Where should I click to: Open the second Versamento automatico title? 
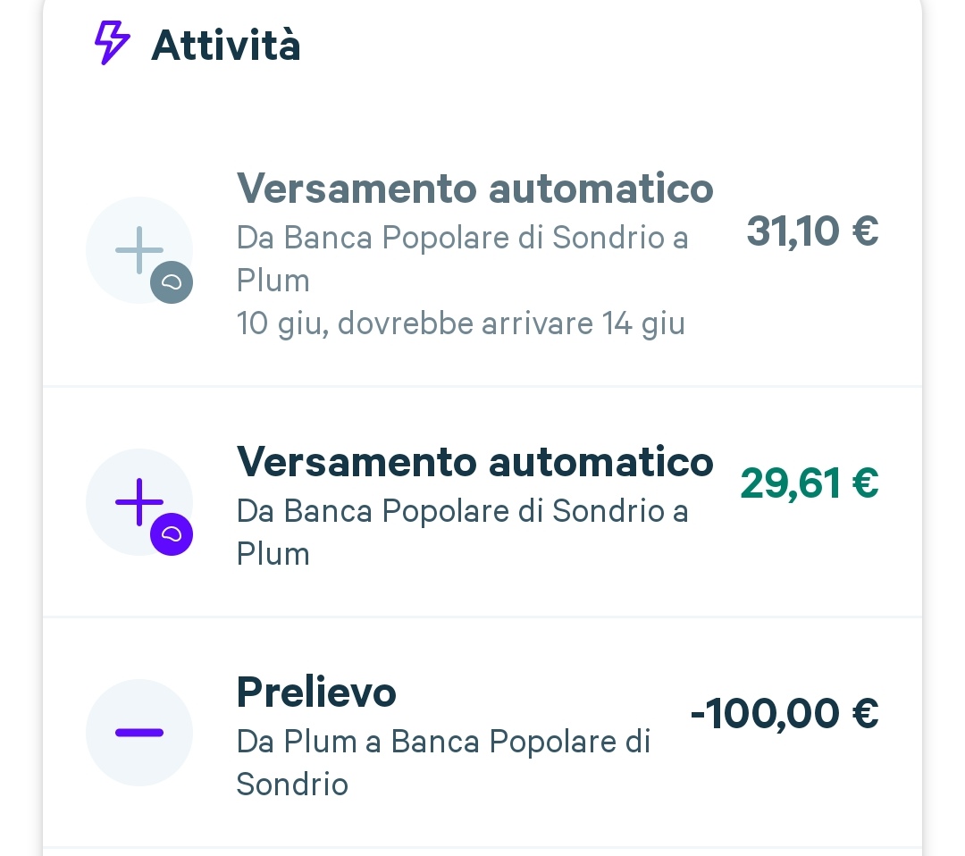click(475, 462)
